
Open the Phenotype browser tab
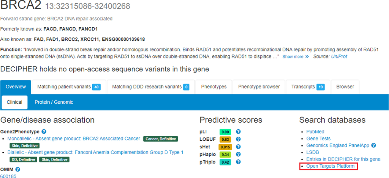tap(259, 87)
